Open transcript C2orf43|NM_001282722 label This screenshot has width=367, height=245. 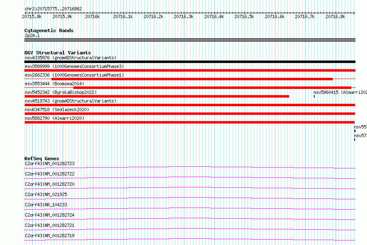[x=49, y=174]
